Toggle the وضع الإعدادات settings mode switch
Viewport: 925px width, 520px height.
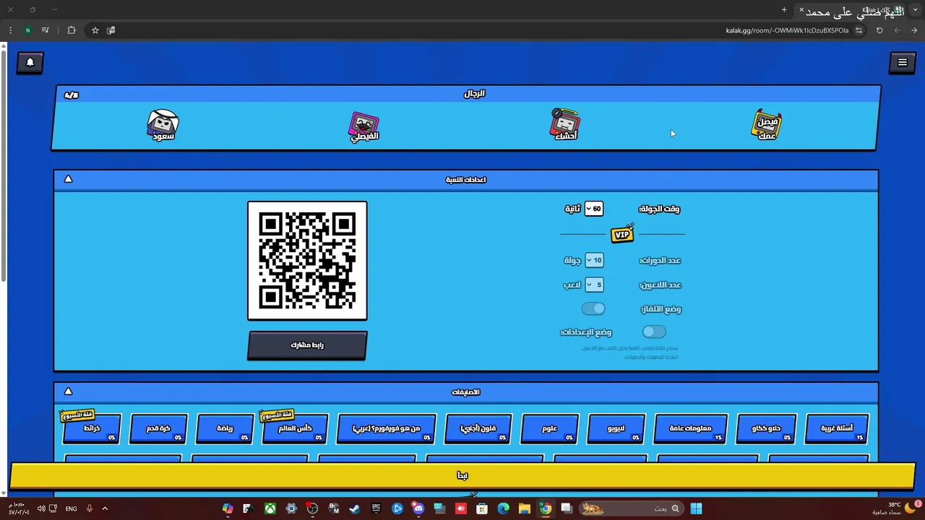(x=654, y=331)
